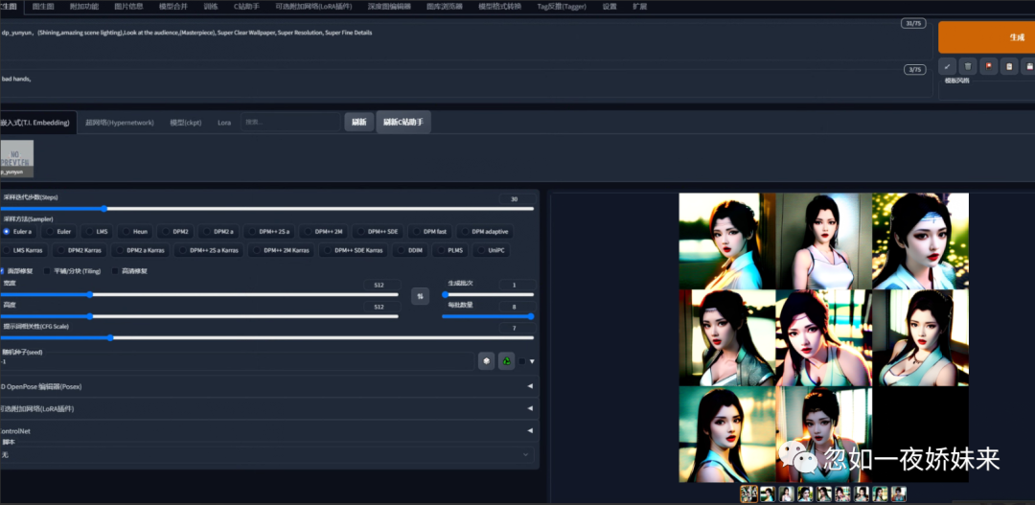Click the dice icon to randomize the seed
1035x505 pixels.
(x=486, y=361)
